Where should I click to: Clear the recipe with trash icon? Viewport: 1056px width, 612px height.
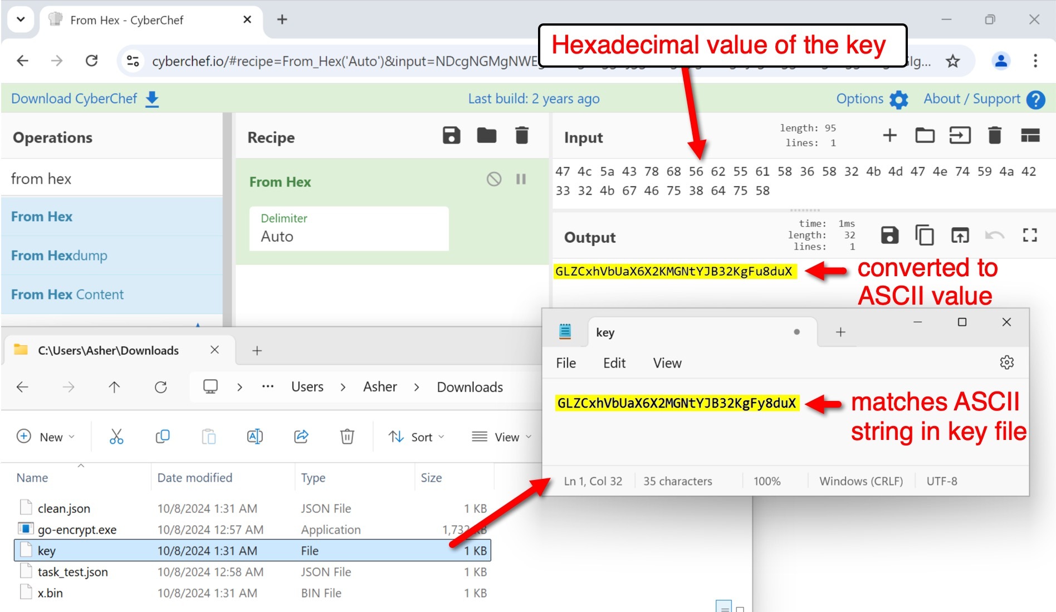tap(521, 135)
